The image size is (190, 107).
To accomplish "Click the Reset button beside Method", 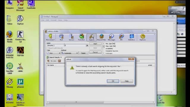I will point(83,53).
